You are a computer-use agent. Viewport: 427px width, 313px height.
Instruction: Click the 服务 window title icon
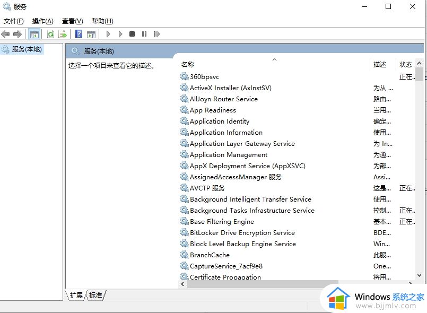coord(6,6)
